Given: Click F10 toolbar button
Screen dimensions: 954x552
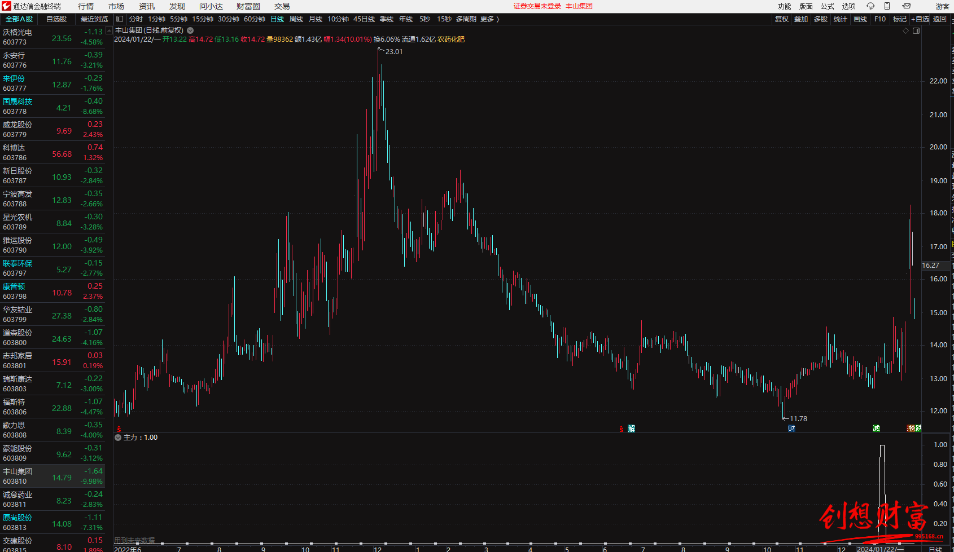Looking at the screenshot, I should 880,19.
